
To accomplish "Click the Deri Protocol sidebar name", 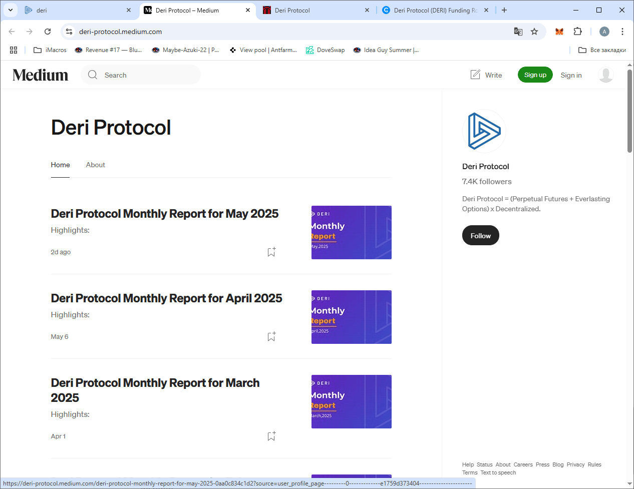I will pyautogui.click(x=485, y=167).
